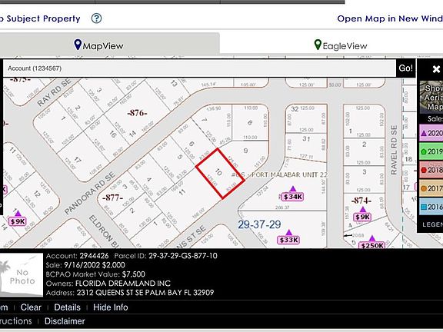Click the PORT MALABAR UNIT 22 label
443x332 pixels.
(x=289, y=174)
